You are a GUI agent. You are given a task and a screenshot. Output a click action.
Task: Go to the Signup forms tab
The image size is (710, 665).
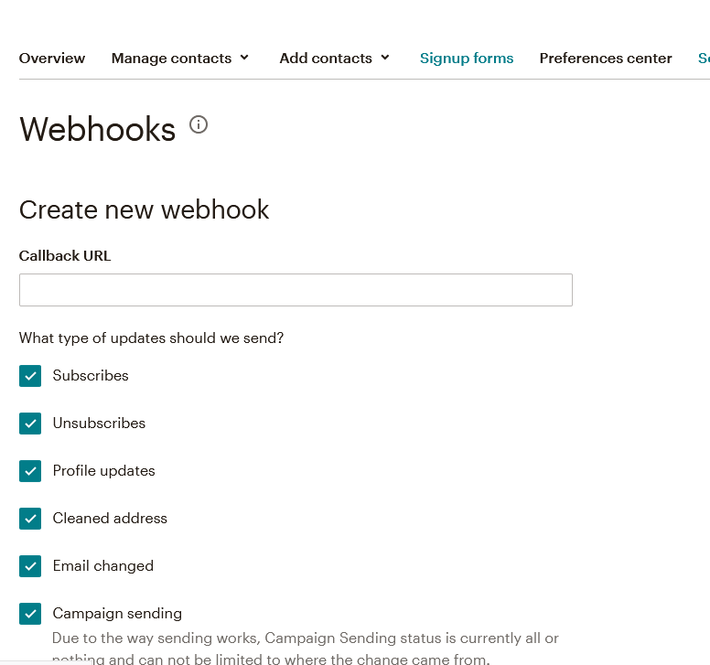467,59
